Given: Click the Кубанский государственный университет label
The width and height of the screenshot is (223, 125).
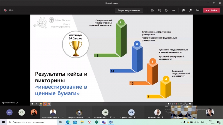Looking at the screenshot, I should coord(157,33).
